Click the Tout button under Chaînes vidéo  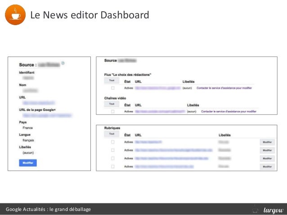(x=112, y=104)
